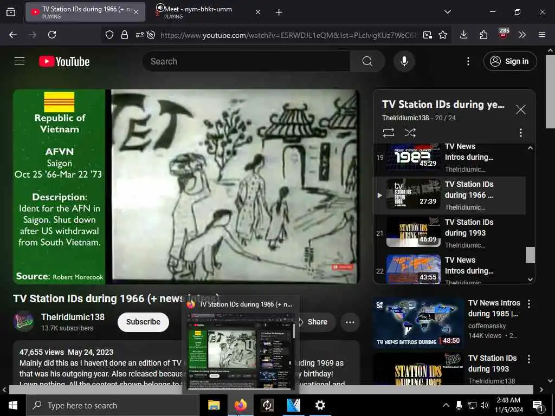Open options for recommended TV Station IDs 1993
Image resolution: width=555 pixels, height=416 pixels.
point(529,359)
